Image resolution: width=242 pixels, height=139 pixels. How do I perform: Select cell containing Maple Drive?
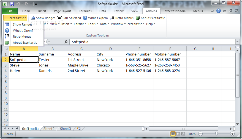click(x=81, y=65)
